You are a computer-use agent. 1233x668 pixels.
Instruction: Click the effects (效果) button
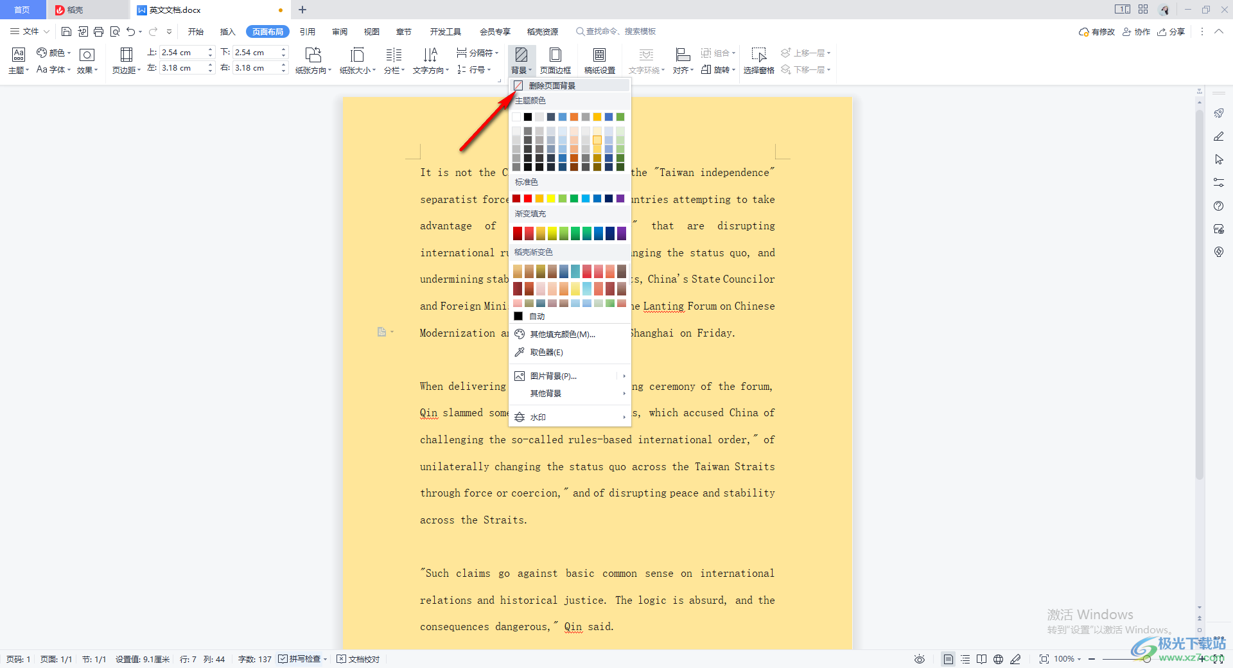[87, 60]
